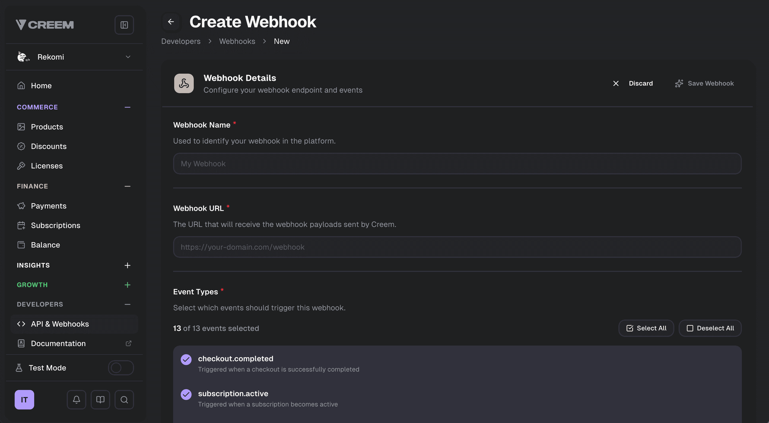Toggle the Test Mode switch

click(121, 368)
